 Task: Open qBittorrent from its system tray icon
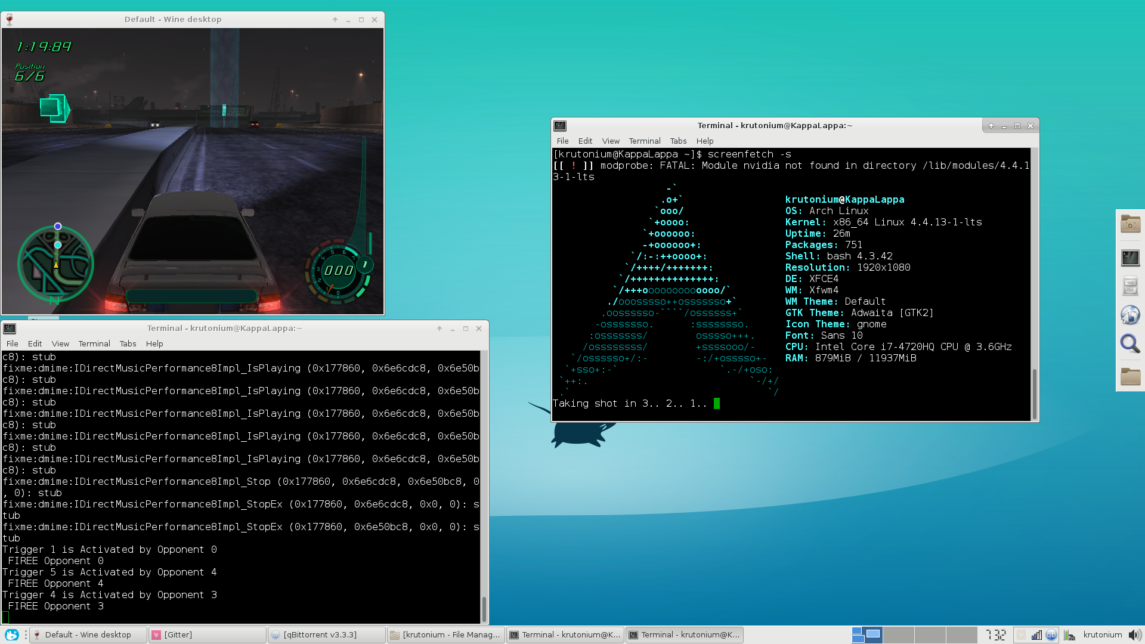pyautogui.click(x=1051, y=634)
